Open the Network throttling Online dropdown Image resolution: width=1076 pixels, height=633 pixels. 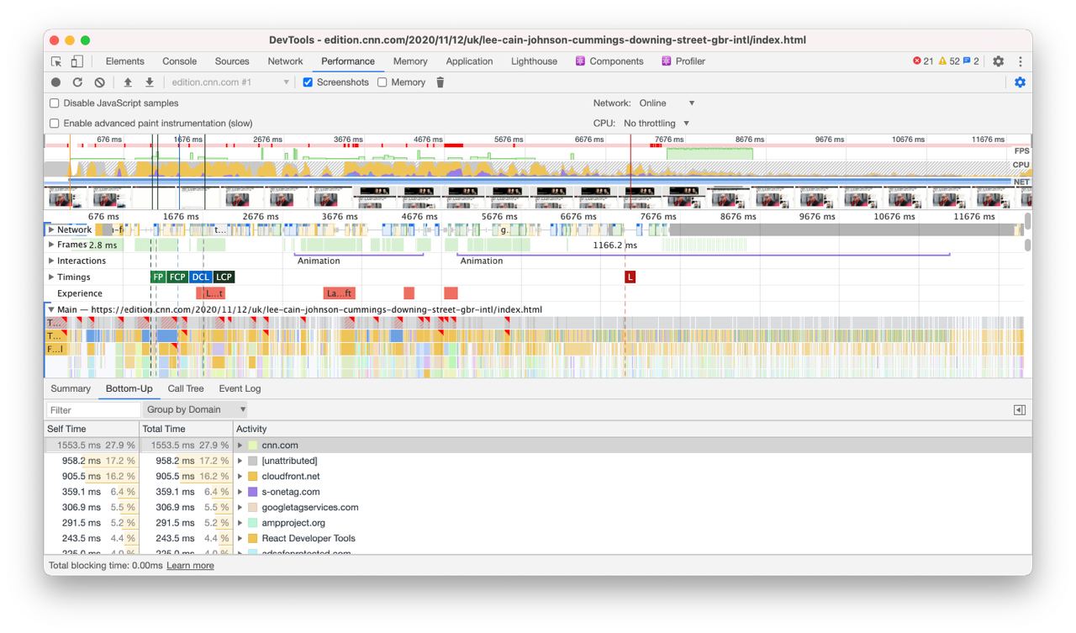pos(667,103)
